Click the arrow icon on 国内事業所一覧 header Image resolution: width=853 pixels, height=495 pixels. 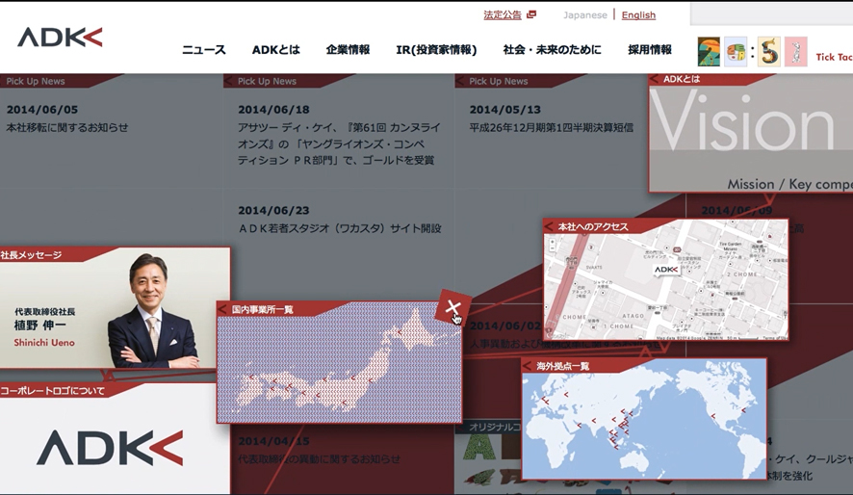click(x=222, y=309)
